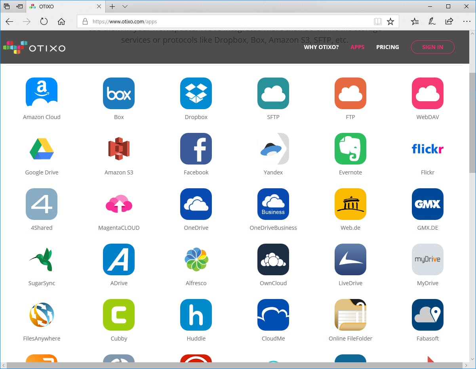Open the Huddle icon
476x369 pixels.
click(196, 315)
